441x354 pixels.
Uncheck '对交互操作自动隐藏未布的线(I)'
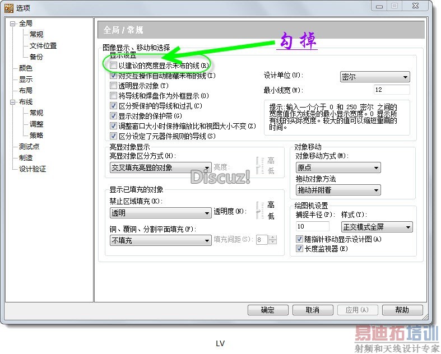coord(113,76)
